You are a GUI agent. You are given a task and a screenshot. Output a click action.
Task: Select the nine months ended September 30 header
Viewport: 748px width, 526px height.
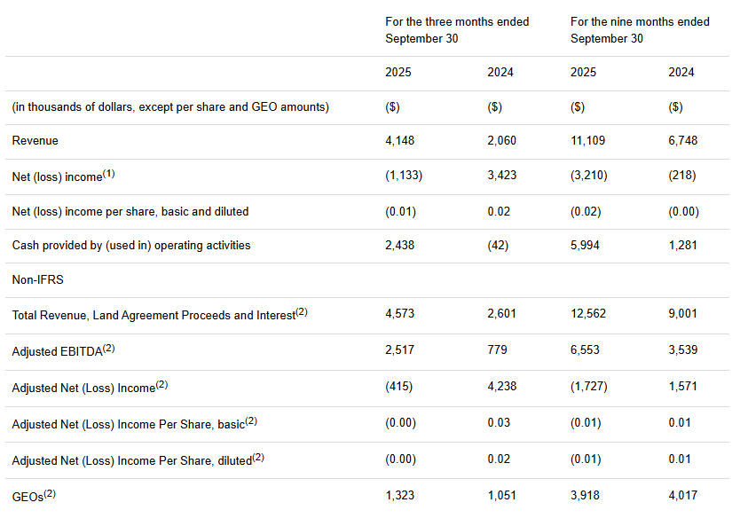639,29
